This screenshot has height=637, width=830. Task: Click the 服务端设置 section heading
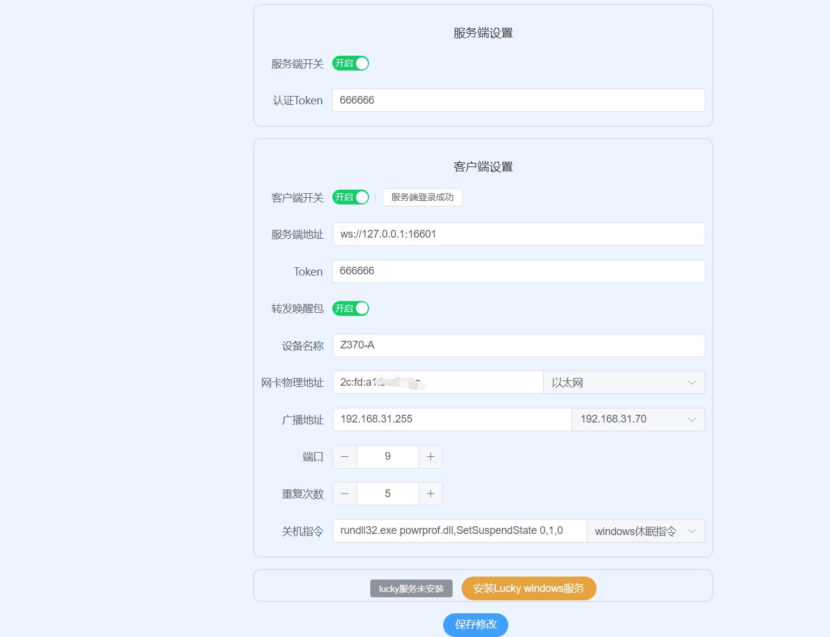pos(483,33)
